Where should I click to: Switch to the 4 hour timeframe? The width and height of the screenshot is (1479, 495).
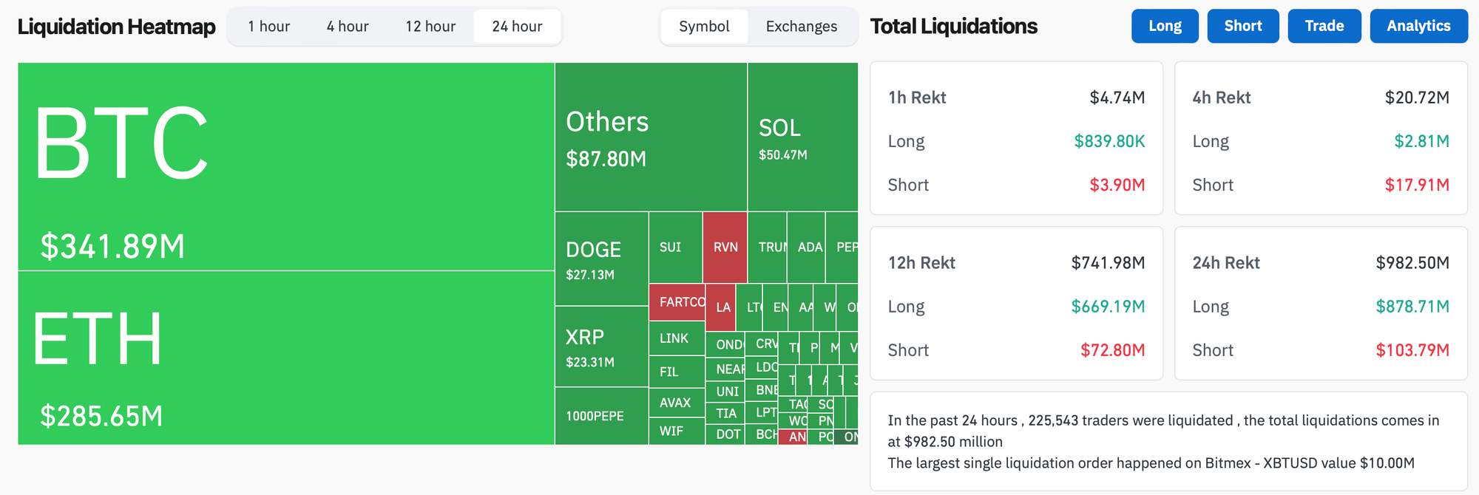click(348, 27)
